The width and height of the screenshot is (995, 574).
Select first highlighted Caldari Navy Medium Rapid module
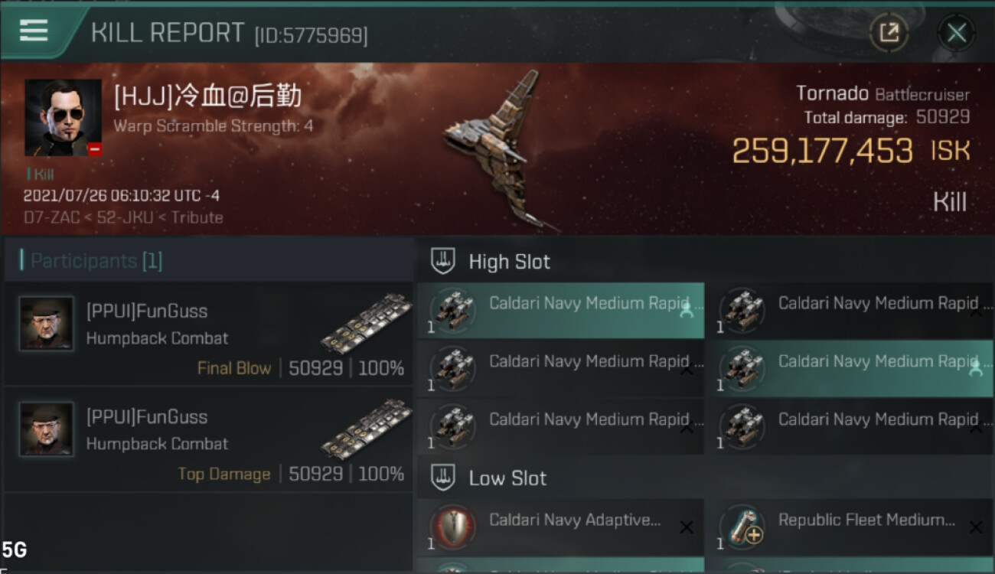pos(560,310)
